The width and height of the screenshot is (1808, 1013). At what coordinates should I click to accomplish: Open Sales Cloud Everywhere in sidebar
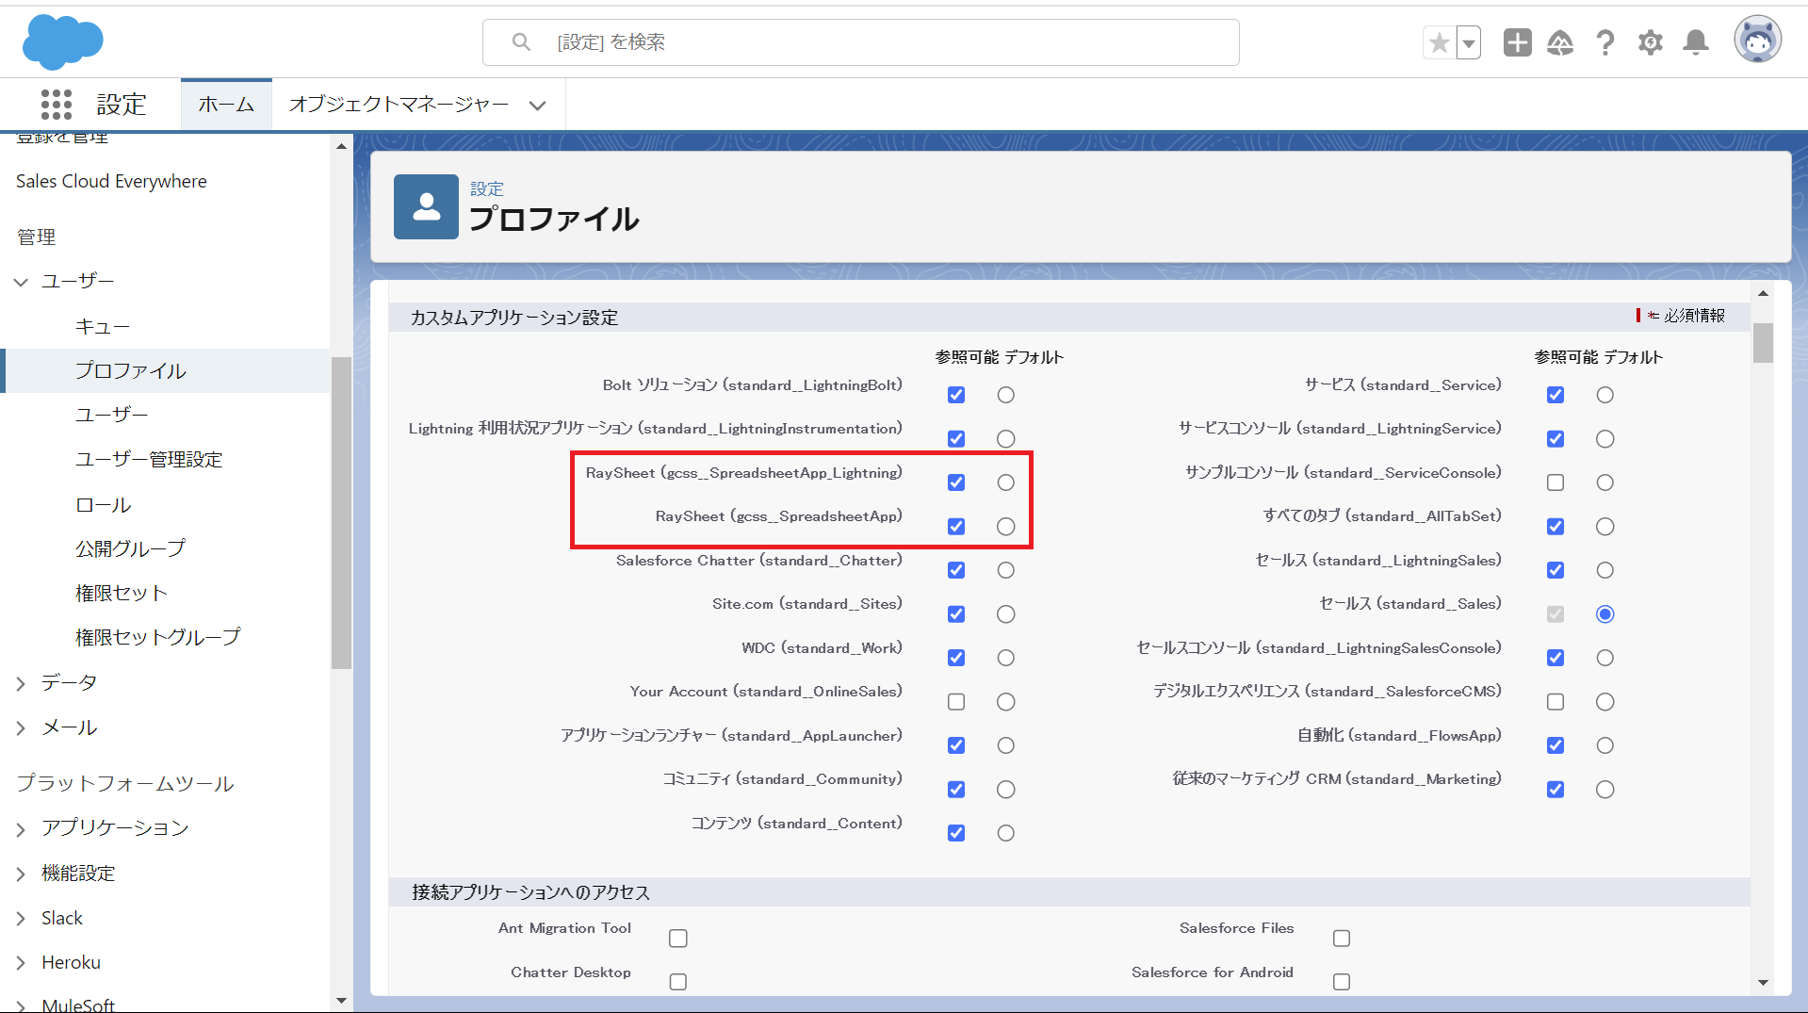111,181
